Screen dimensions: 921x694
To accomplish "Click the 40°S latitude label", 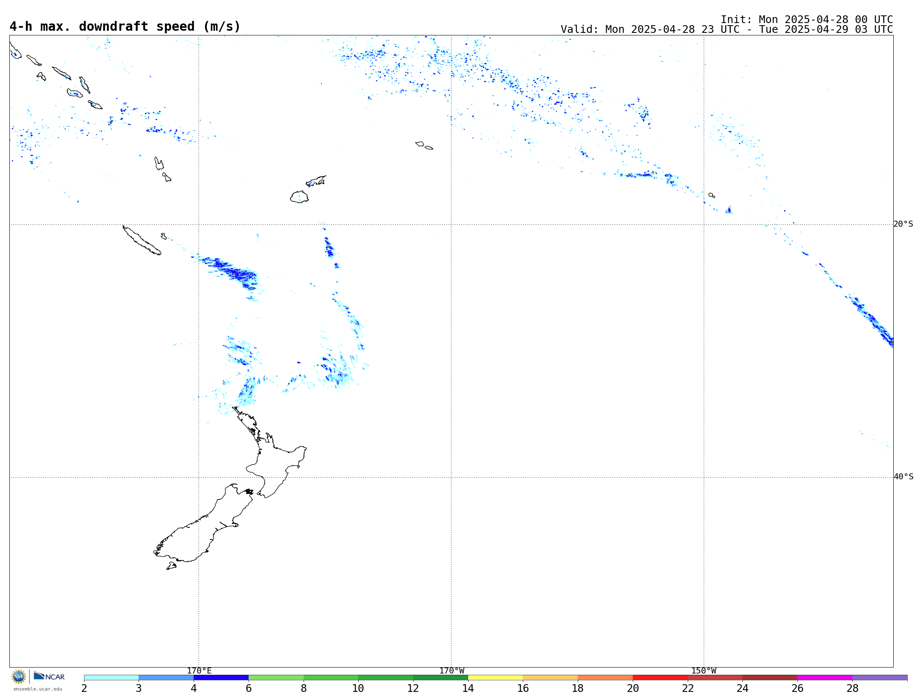I will click(904, 477).
